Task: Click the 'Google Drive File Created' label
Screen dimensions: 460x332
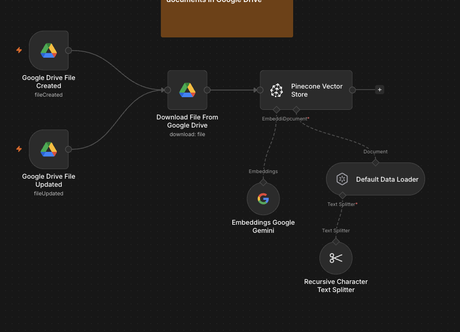Action: [x=49, y=81]
